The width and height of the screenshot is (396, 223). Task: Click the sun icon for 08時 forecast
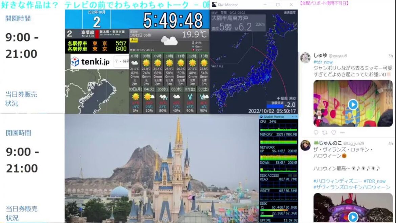coord(146,63)
